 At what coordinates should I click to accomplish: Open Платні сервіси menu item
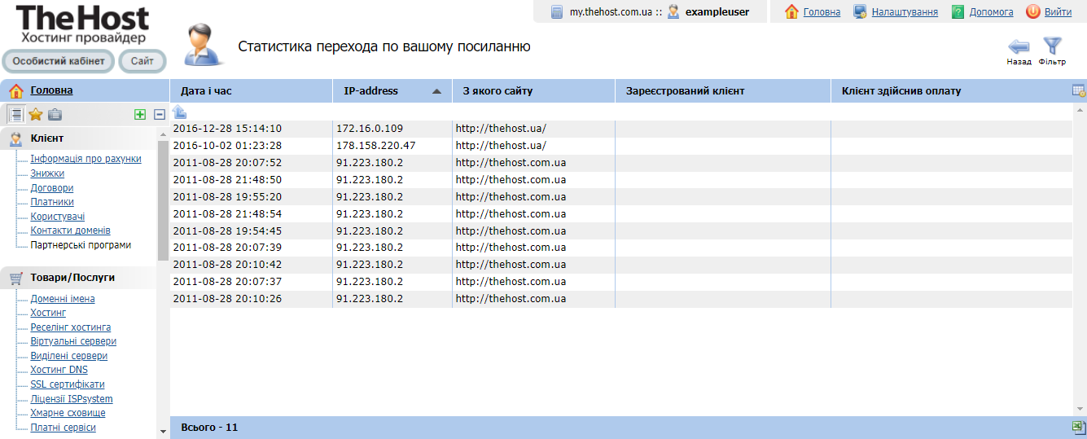tap(63, 428)
